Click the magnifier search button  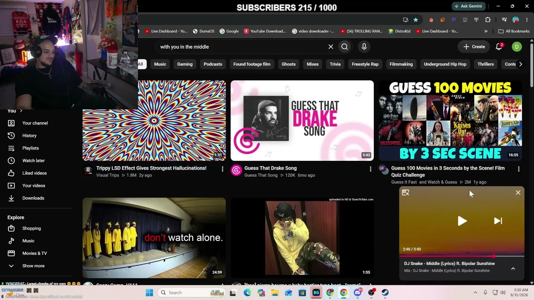[x=345, y=47]
